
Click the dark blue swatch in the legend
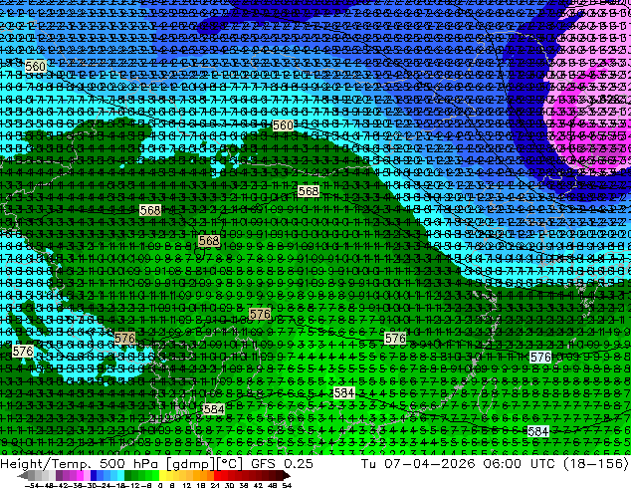[94, 476]
